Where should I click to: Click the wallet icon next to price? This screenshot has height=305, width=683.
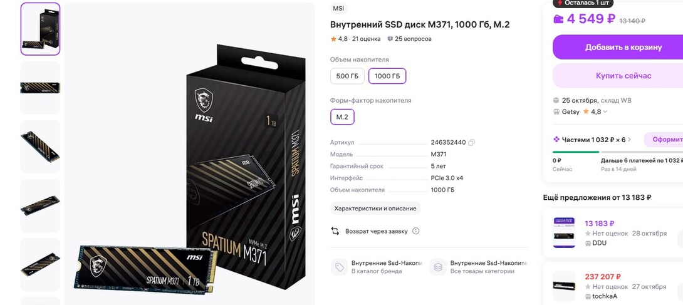tap(558, 19)
